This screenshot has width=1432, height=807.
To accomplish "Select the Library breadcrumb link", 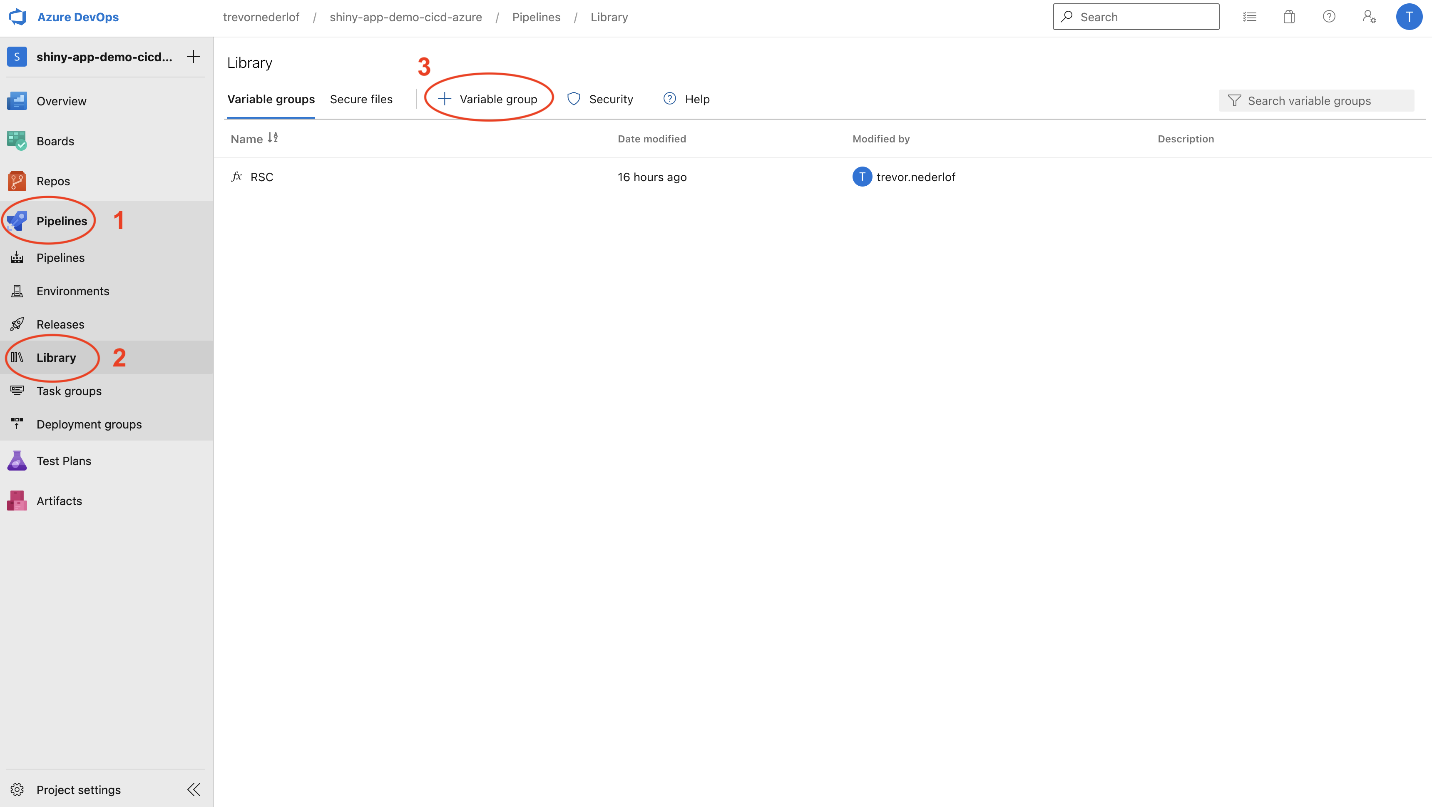I will point(609,17).
